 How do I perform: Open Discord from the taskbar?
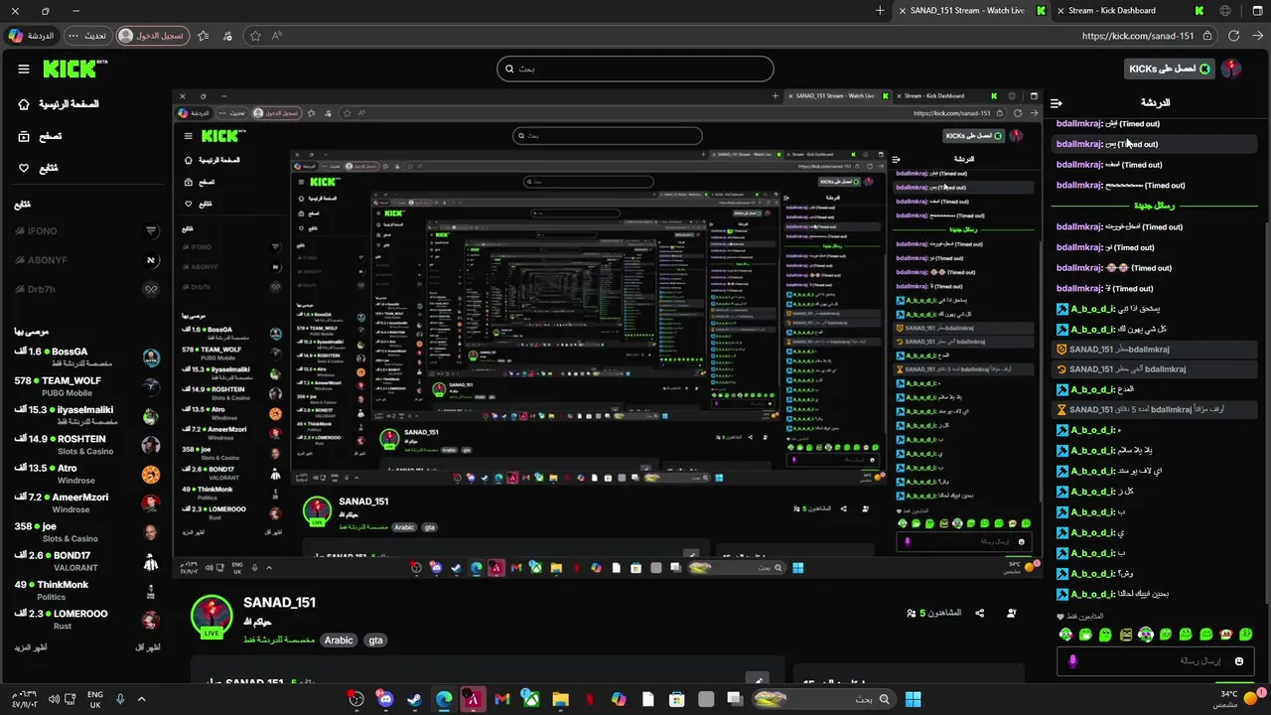click(x=385, y=699)
